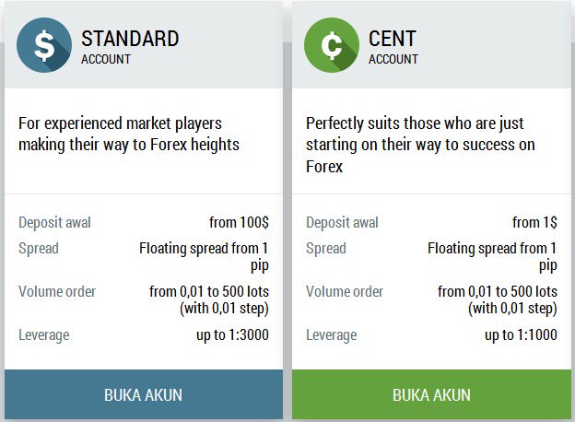Click the Leverage label in Standard card

click(44, 335)
